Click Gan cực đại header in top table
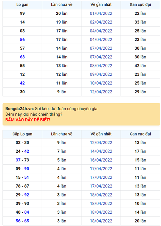 141,5
